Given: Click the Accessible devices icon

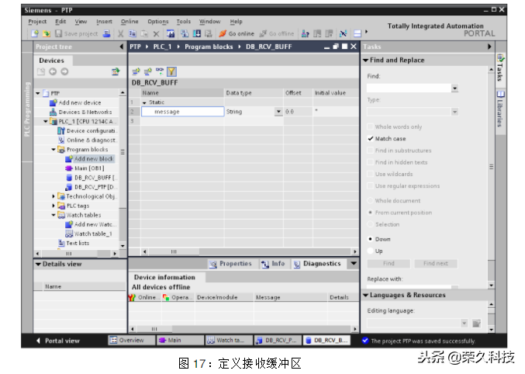Looking at the screenshot, I should point(305,33).
